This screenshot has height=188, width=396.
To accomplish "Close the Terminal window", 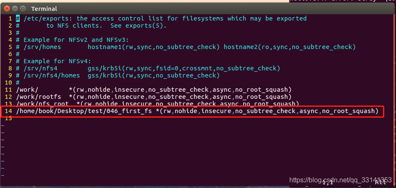I will [6, 8].
